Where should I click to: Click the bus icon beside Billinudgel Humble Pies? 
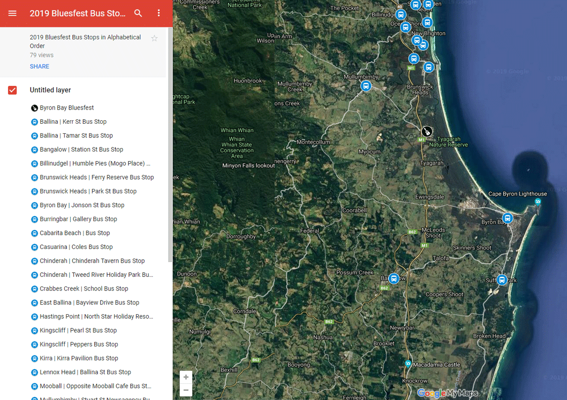(34, 164)
